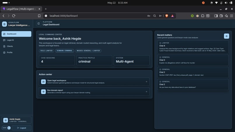
Task: Open the browser hamburger menu
Action: [232, 16]
